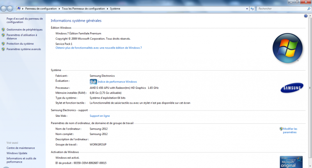Click Obtenir plus de fonctionnalités avec une nouvelle édition link
Image resolution: width=312 pixels, height=168 pixels.
pyautogui.click(x=99, y=48)
